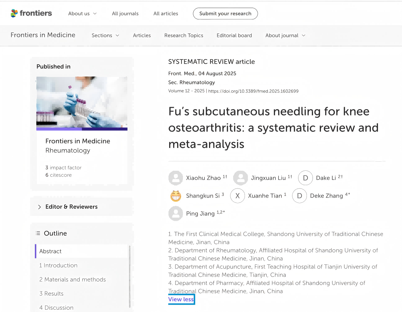Viewport: 402px width, 312px height.
Task: Click Dake Li's initial avatar
Action: (305, 178)
